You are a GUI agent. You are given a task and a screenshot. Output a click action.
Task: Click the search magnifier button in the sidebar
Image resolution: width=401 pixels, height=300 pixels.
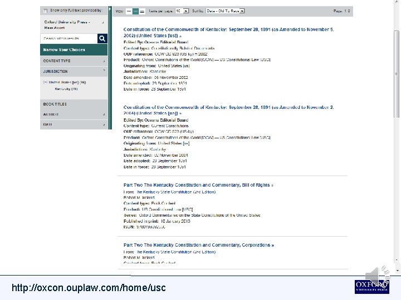[102, 38]
